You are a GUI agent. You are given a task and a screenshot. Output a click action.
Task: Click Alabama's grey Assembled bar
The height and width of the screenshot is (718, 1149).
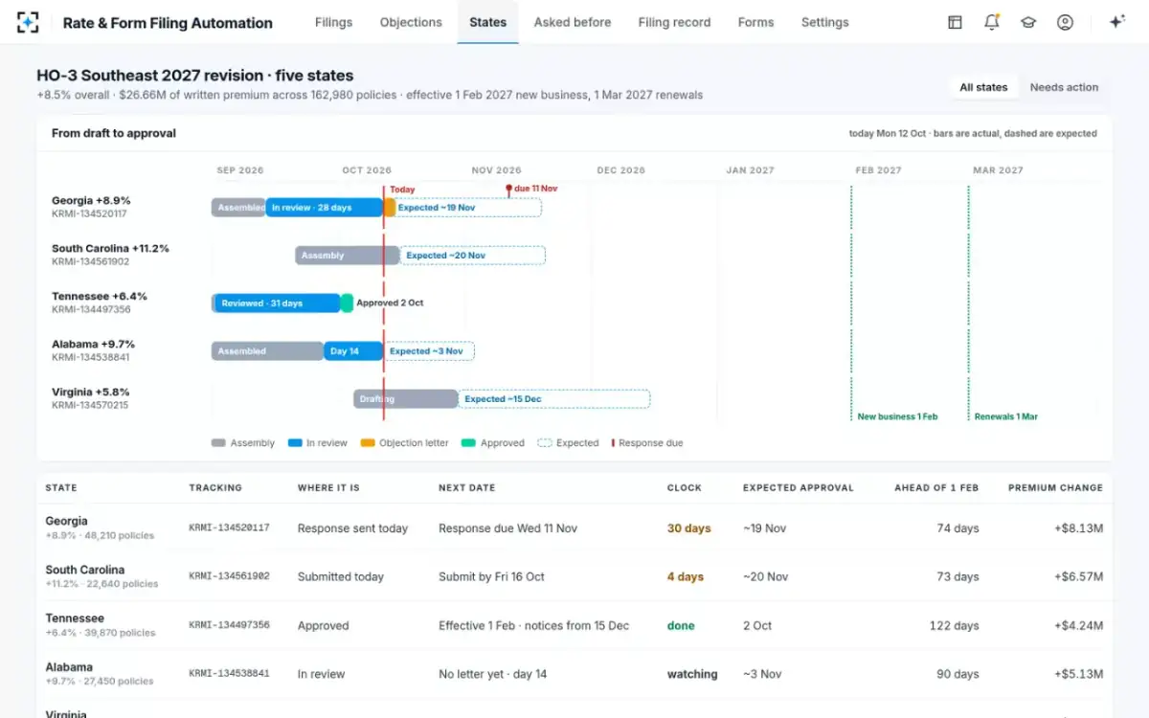267,351
